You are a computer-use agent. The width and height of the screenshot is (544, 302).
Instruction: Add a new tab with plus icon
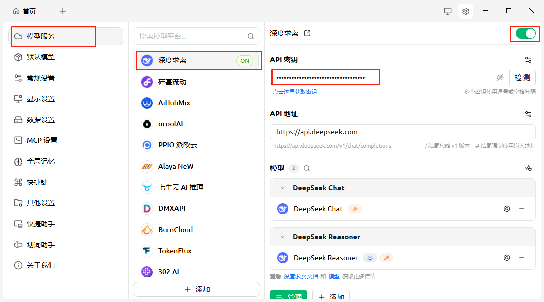click(x=63, y=11)
